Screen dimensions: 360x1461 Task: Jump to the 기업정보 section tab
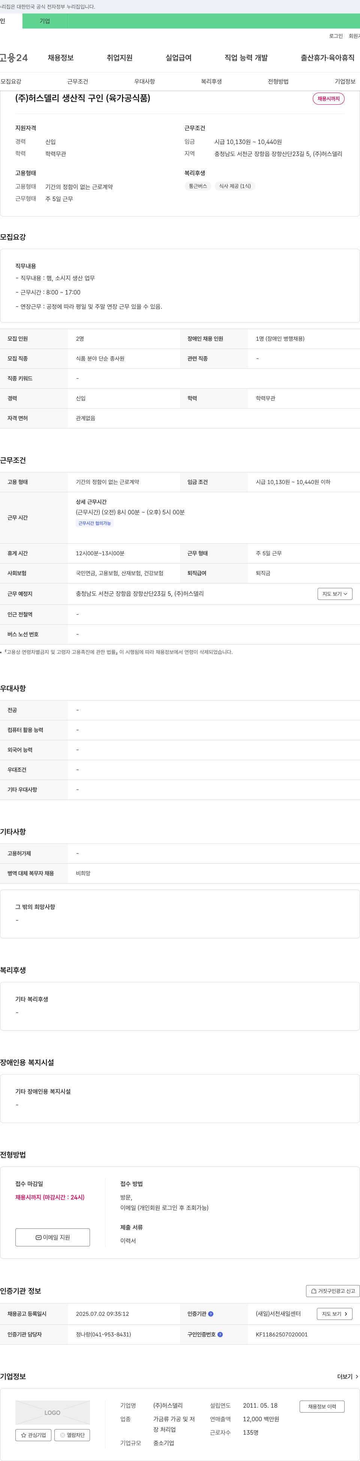(x=345, y=82)
